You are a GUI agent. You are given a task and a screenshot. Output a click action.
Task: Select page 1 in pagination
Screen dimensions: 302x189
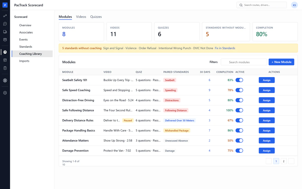pos(276,161)
